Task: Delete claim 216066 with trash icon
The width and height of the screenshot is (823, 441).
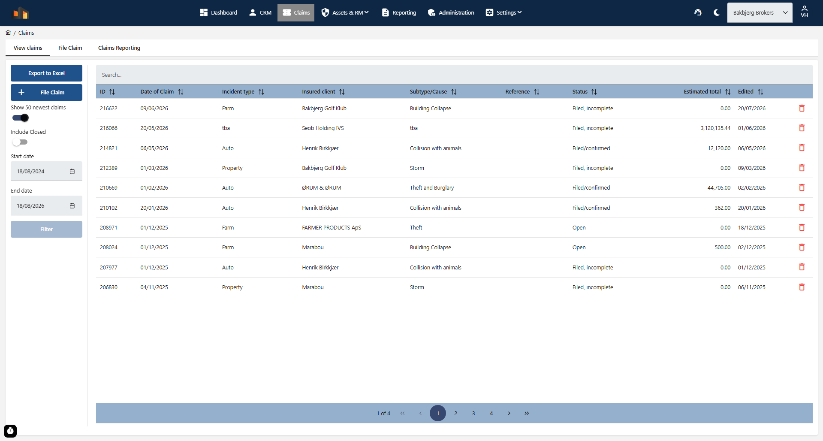Action: pos(802,128)
